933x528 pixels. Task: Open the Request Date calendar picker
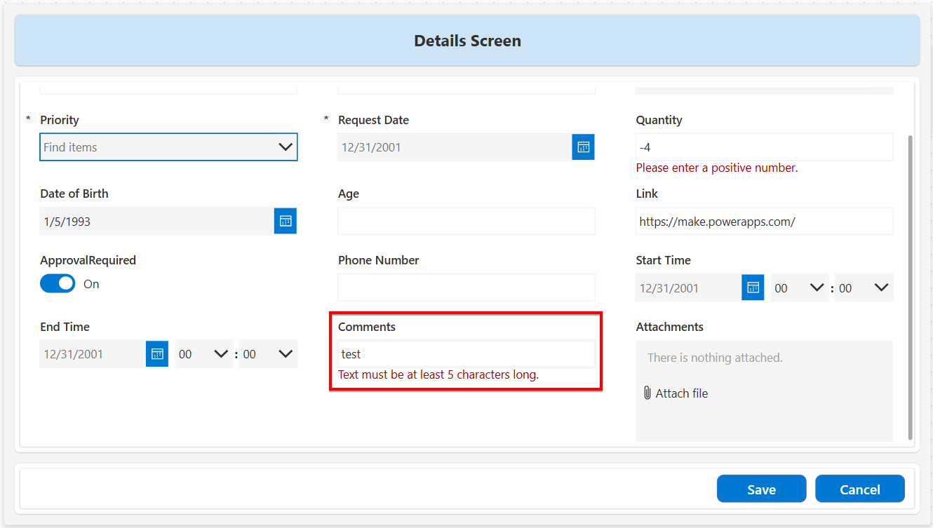(x=583, y=147)
